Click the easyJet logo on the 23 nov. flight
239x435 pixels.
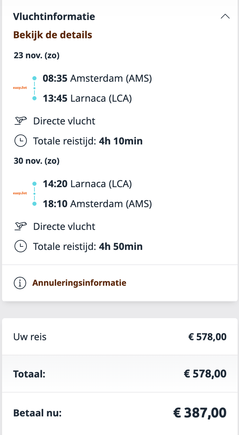pos(20,88)
